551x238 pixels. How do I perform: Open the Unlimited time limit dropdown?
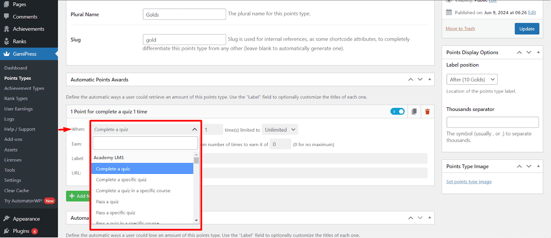coord(280,130)
